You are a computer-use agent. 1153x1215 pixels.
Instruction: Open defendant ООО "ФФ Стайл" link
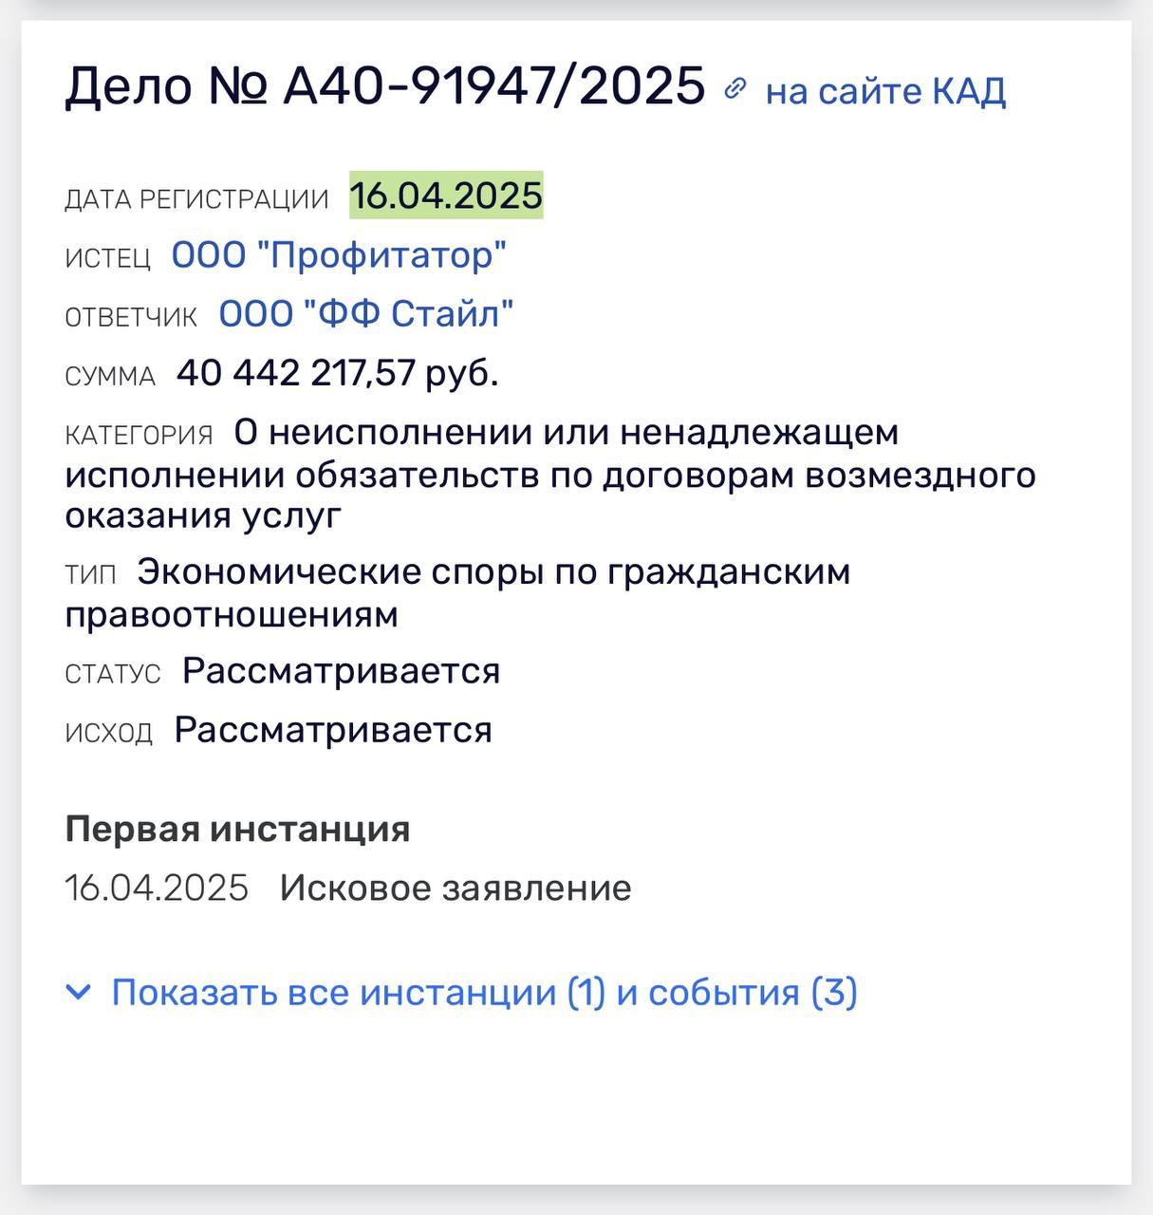point(366,314)
